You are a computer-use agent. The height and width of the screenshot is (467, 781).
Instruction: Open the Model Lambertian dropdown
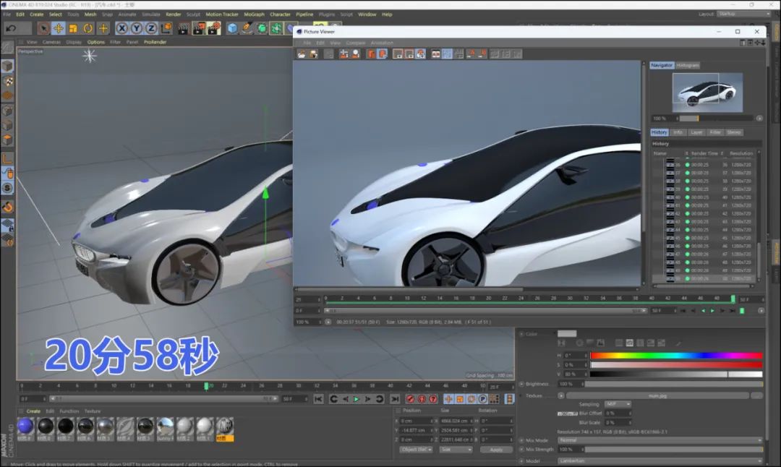[x=660, y=460]
